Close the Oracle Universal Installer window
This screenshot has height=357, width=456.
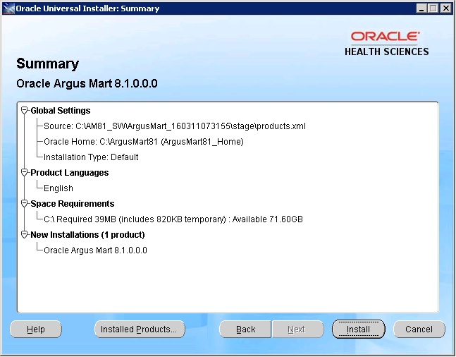(x=446, y=8)
